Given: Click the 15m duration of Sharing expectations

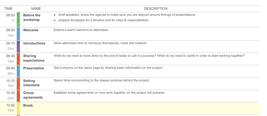Looking at the screenshot, I should pyautogui.click(x=11, y=61).
